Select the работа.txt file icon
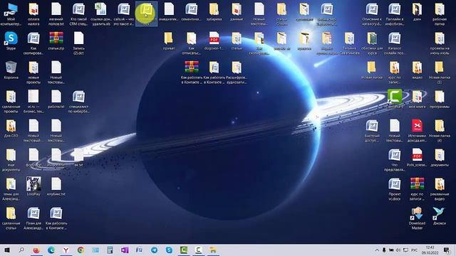The width and height of the screenshot is (456, 256). [56, 99]
